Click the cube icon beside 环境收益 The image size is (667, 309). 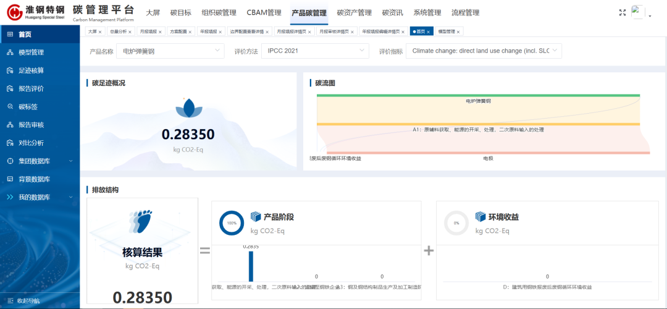(x=480, y=217)
